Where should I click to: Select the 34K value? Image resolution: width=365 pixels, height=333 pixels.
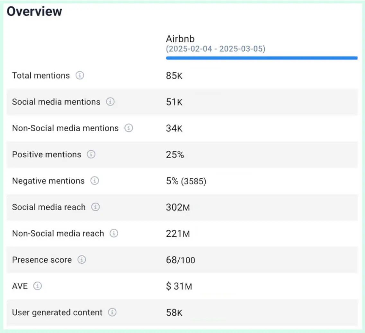tap(174, 128)
